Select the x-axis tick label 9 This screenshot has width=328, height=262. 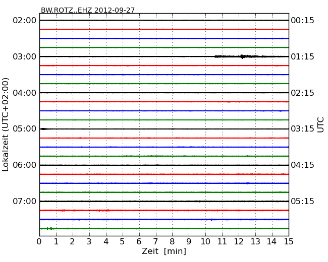(189, 241)
